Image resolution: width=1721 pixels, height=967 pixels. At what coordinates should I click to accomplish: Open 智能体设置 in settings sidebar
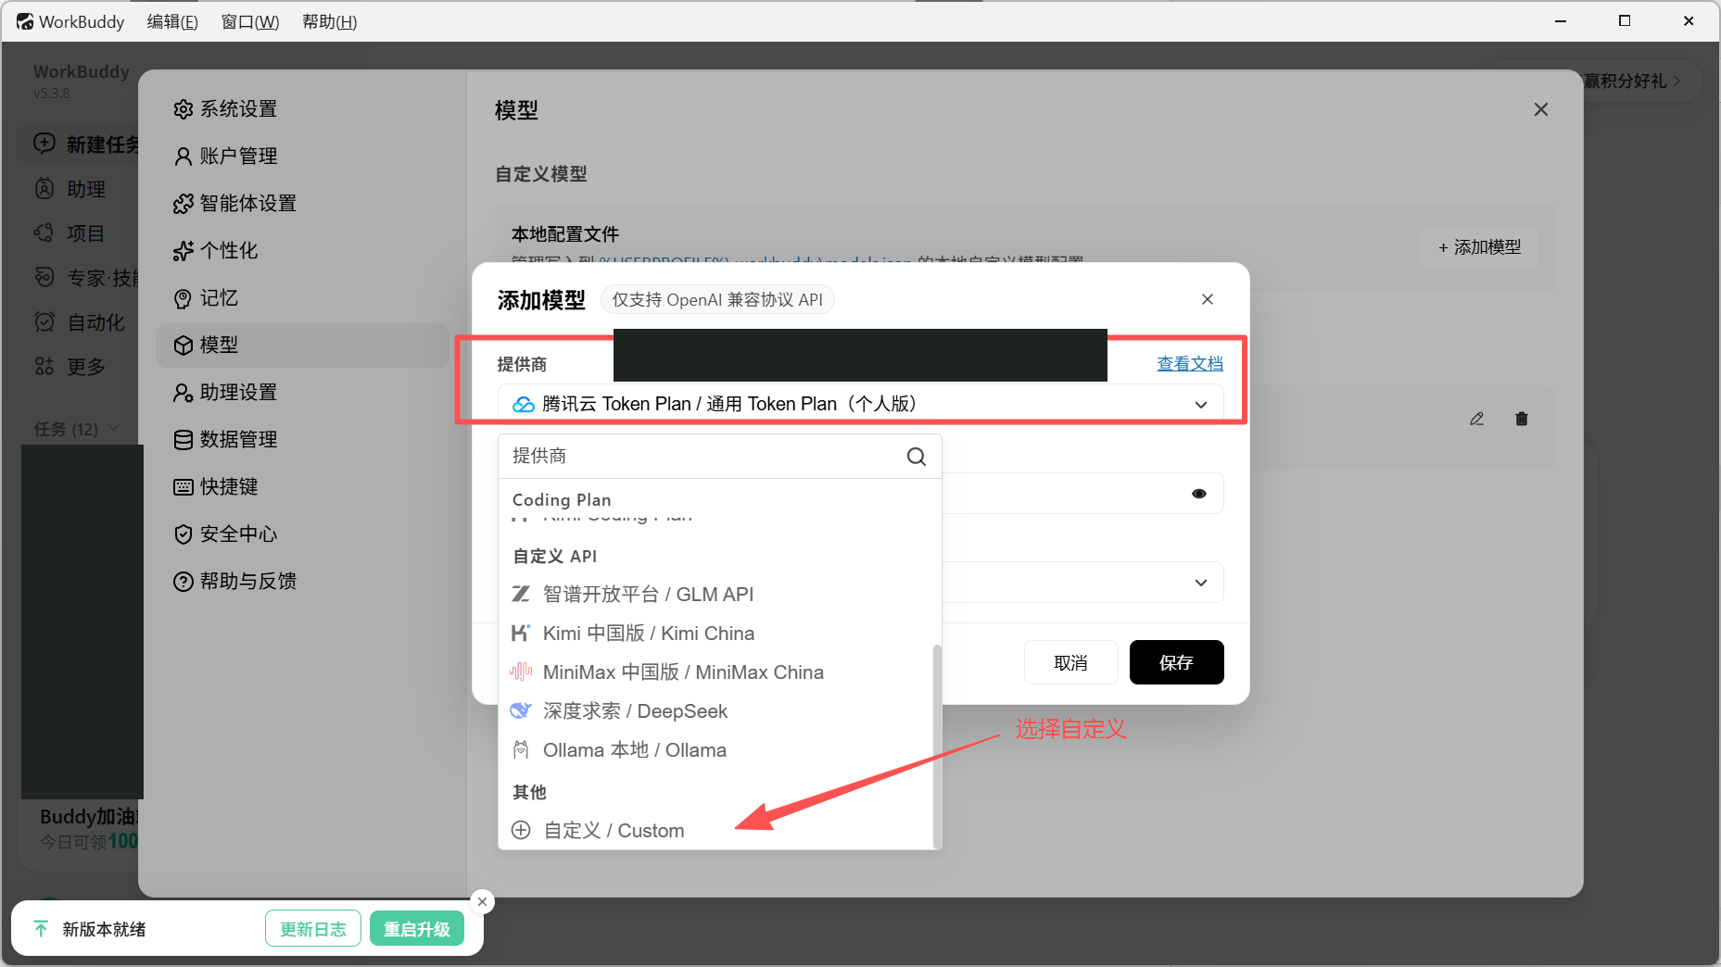pos(302,204)
